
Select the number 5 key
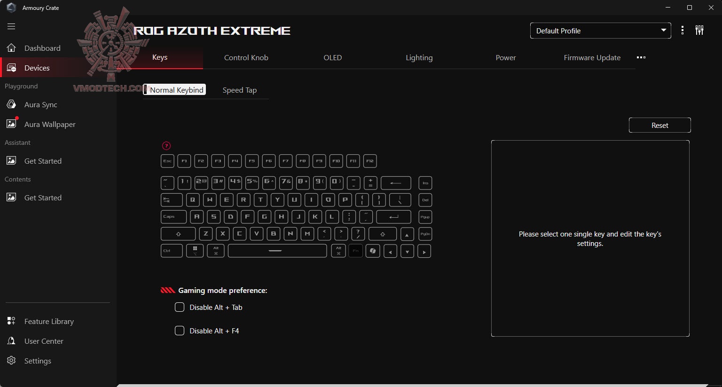click(x=252, y=183)
